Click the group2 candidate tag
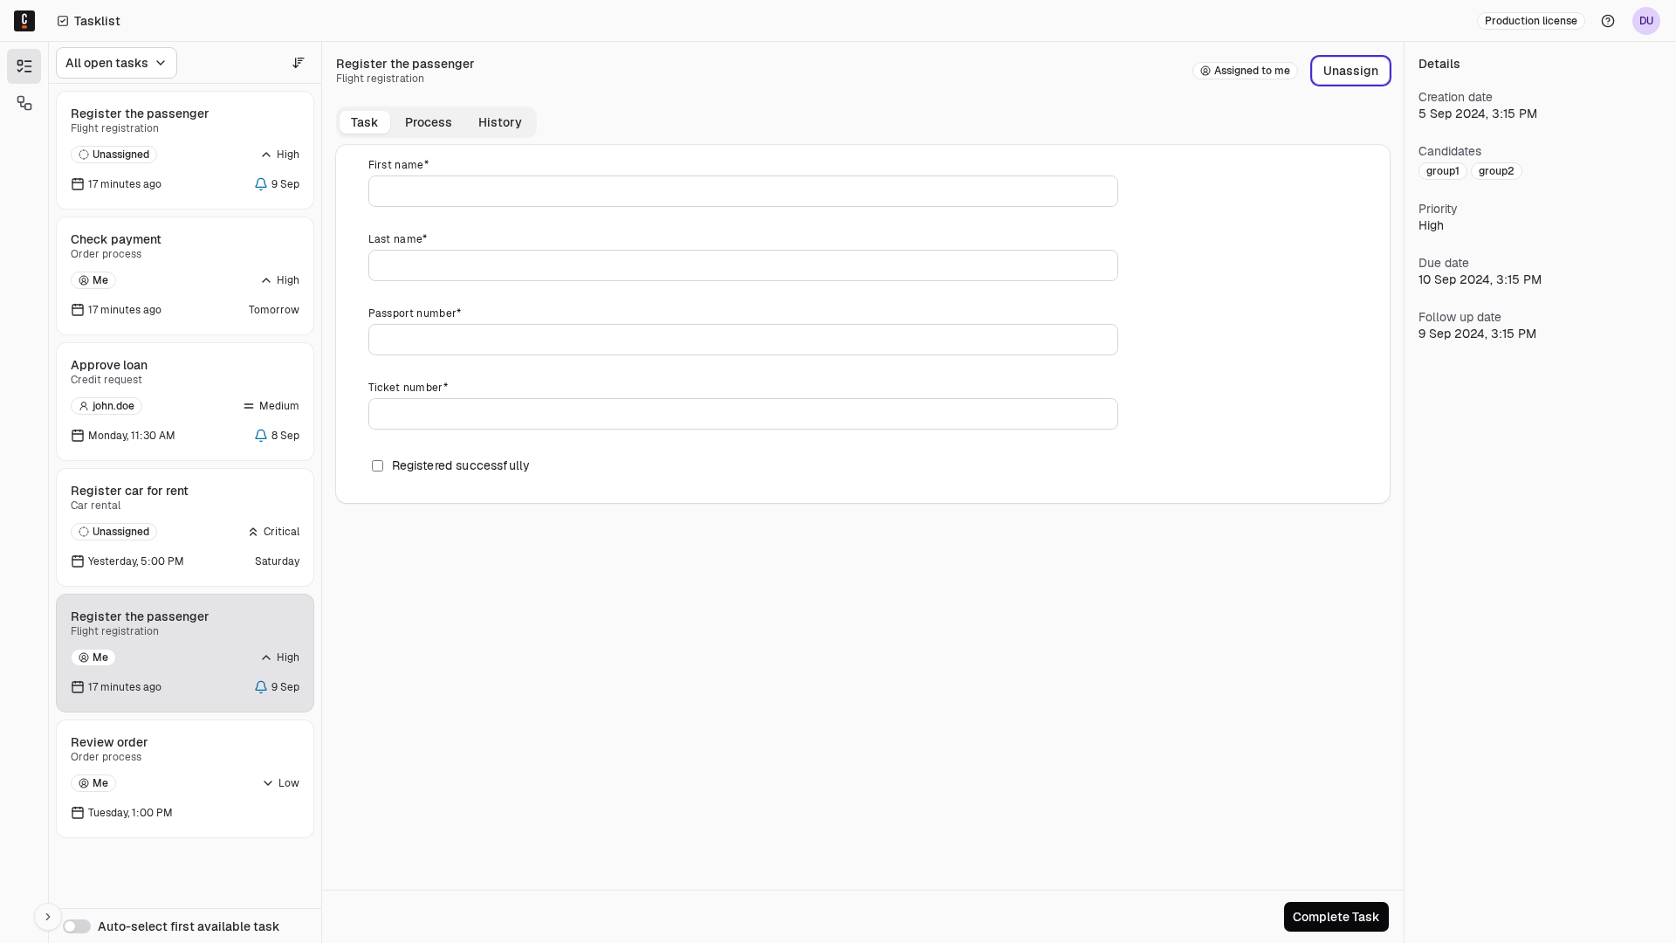This screenshot has width=1676, height=943. point(1496,171)
